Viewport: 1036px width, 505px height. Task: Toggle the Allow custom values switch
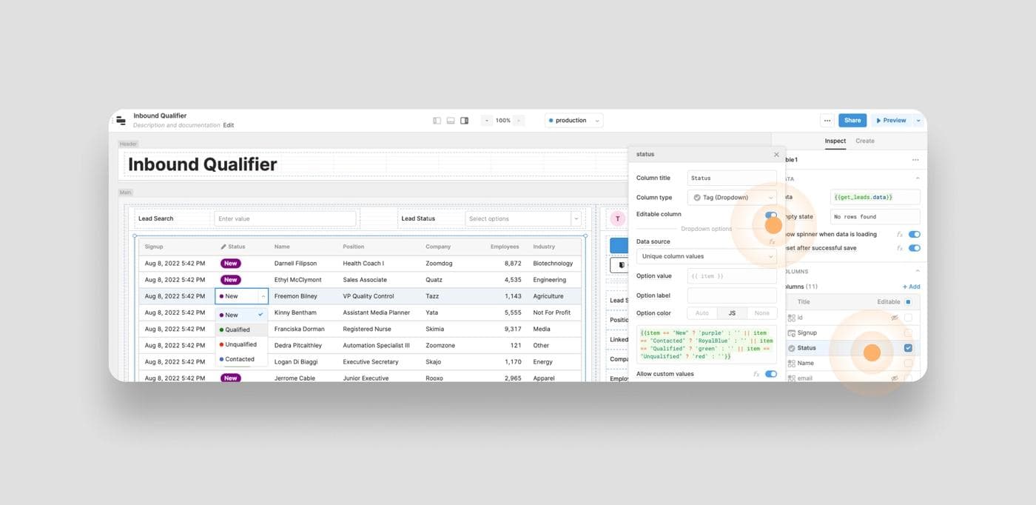coord(771,374)
